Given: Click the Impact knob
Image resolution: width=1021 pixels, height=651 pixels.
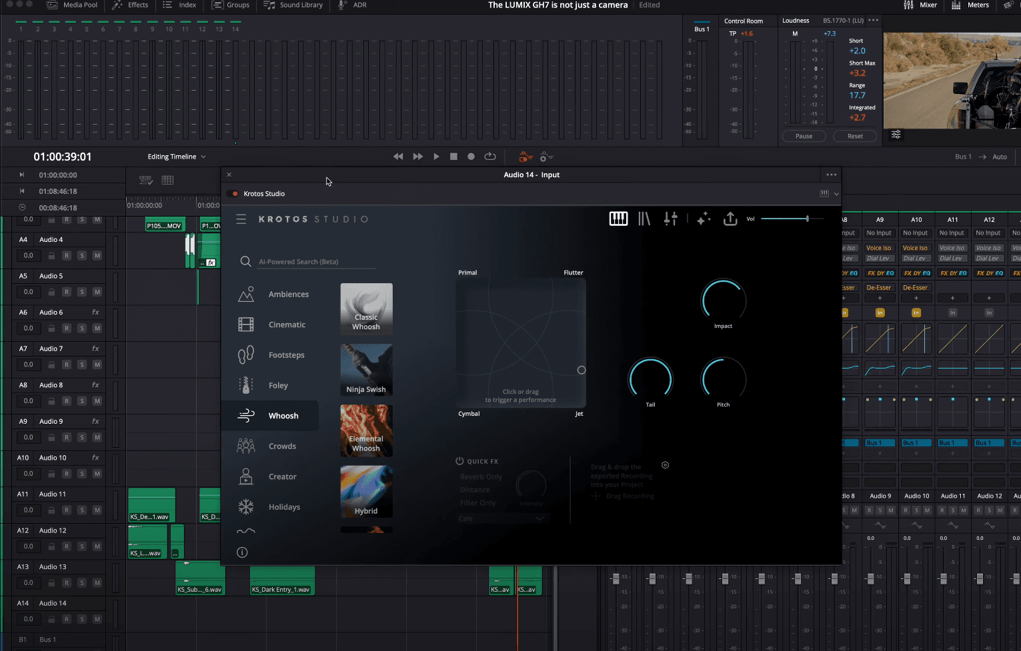Looking at the screenshot, I should (x=724, y=301).
